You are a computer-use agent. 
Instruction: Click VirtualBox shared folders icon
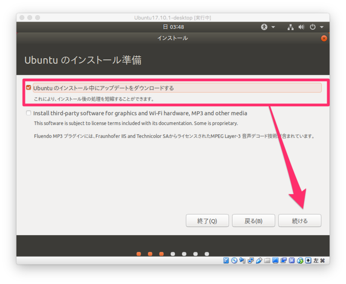[267, 260]
